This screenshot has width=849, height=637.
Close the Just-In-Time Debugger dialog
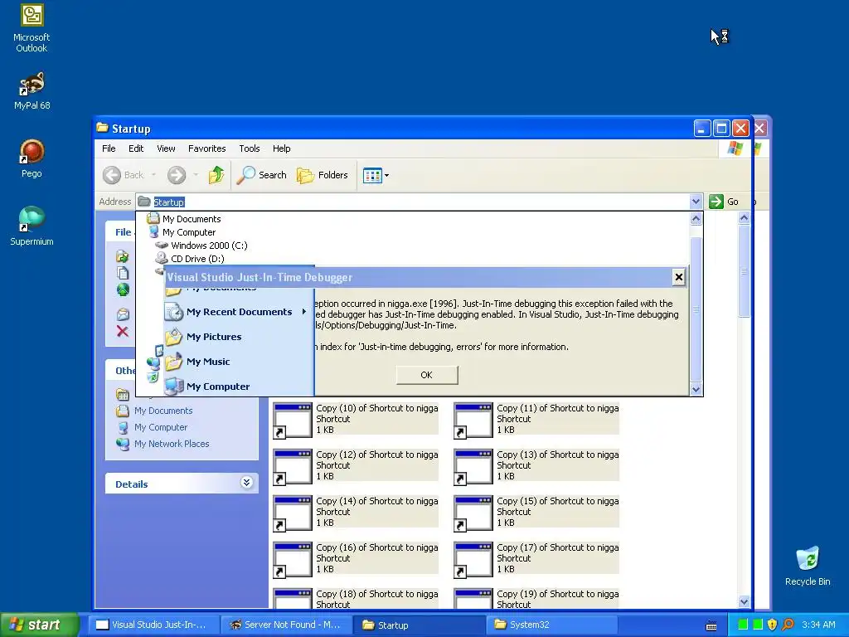(x=678, y=277)
